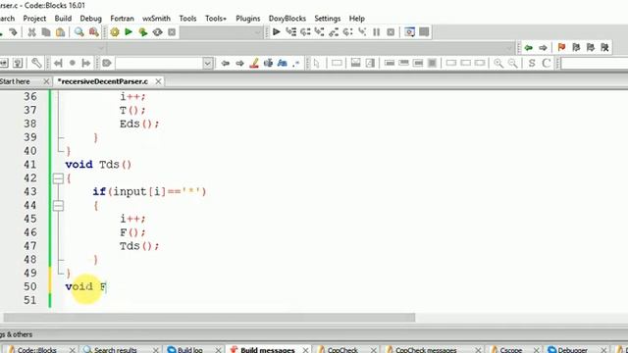Open the Tools menu

coord(187,19)
